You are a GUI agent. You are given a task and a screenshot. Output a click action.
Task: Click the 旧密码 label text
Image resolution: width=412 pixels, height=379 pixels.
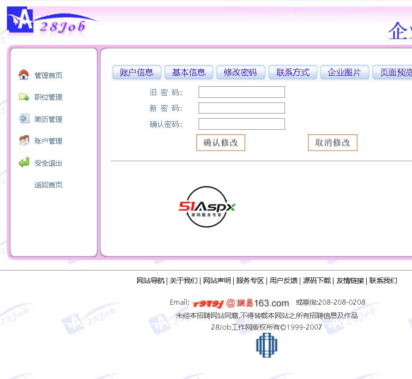[x=166, y=92]
